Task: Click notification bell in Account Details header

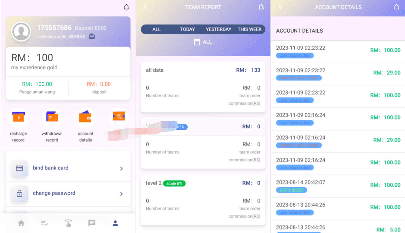Action: (x=397, y=7)
